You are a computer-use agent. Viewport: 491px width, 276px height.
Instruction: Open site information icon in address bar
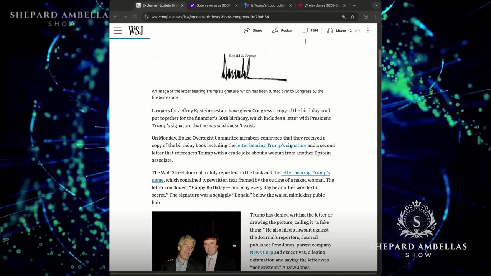click(x=146, y=17)
